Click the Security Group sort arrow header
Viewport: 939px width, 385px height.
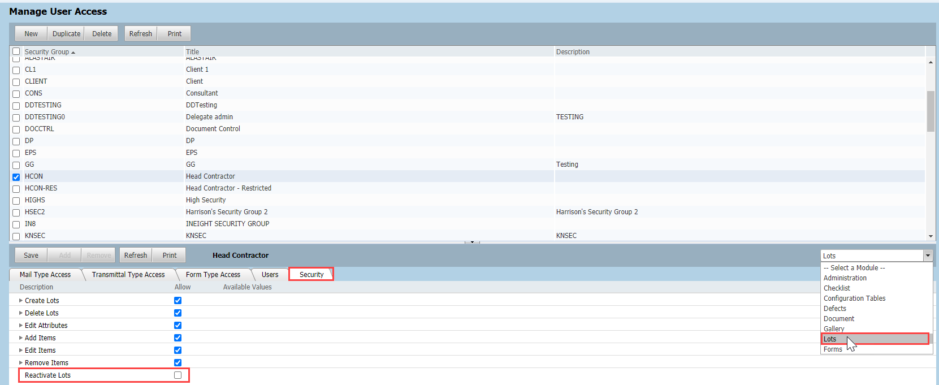tap(73, 52)
